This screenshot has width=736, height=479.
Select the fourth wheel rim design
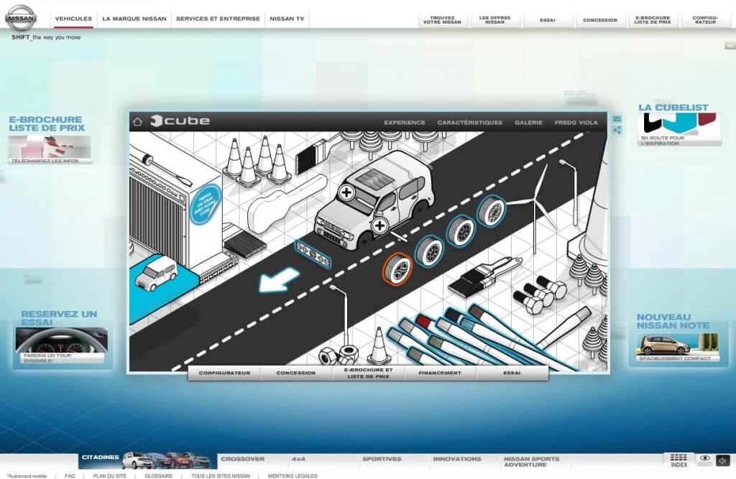point(492,210)
